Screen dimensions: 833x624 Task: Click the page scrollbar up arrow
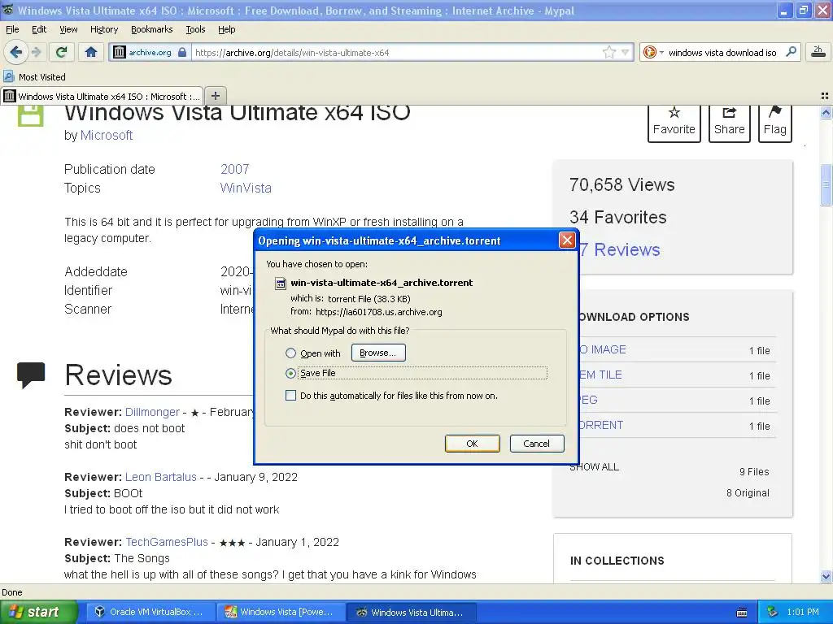pyautogui.click(x=826, y=112)
